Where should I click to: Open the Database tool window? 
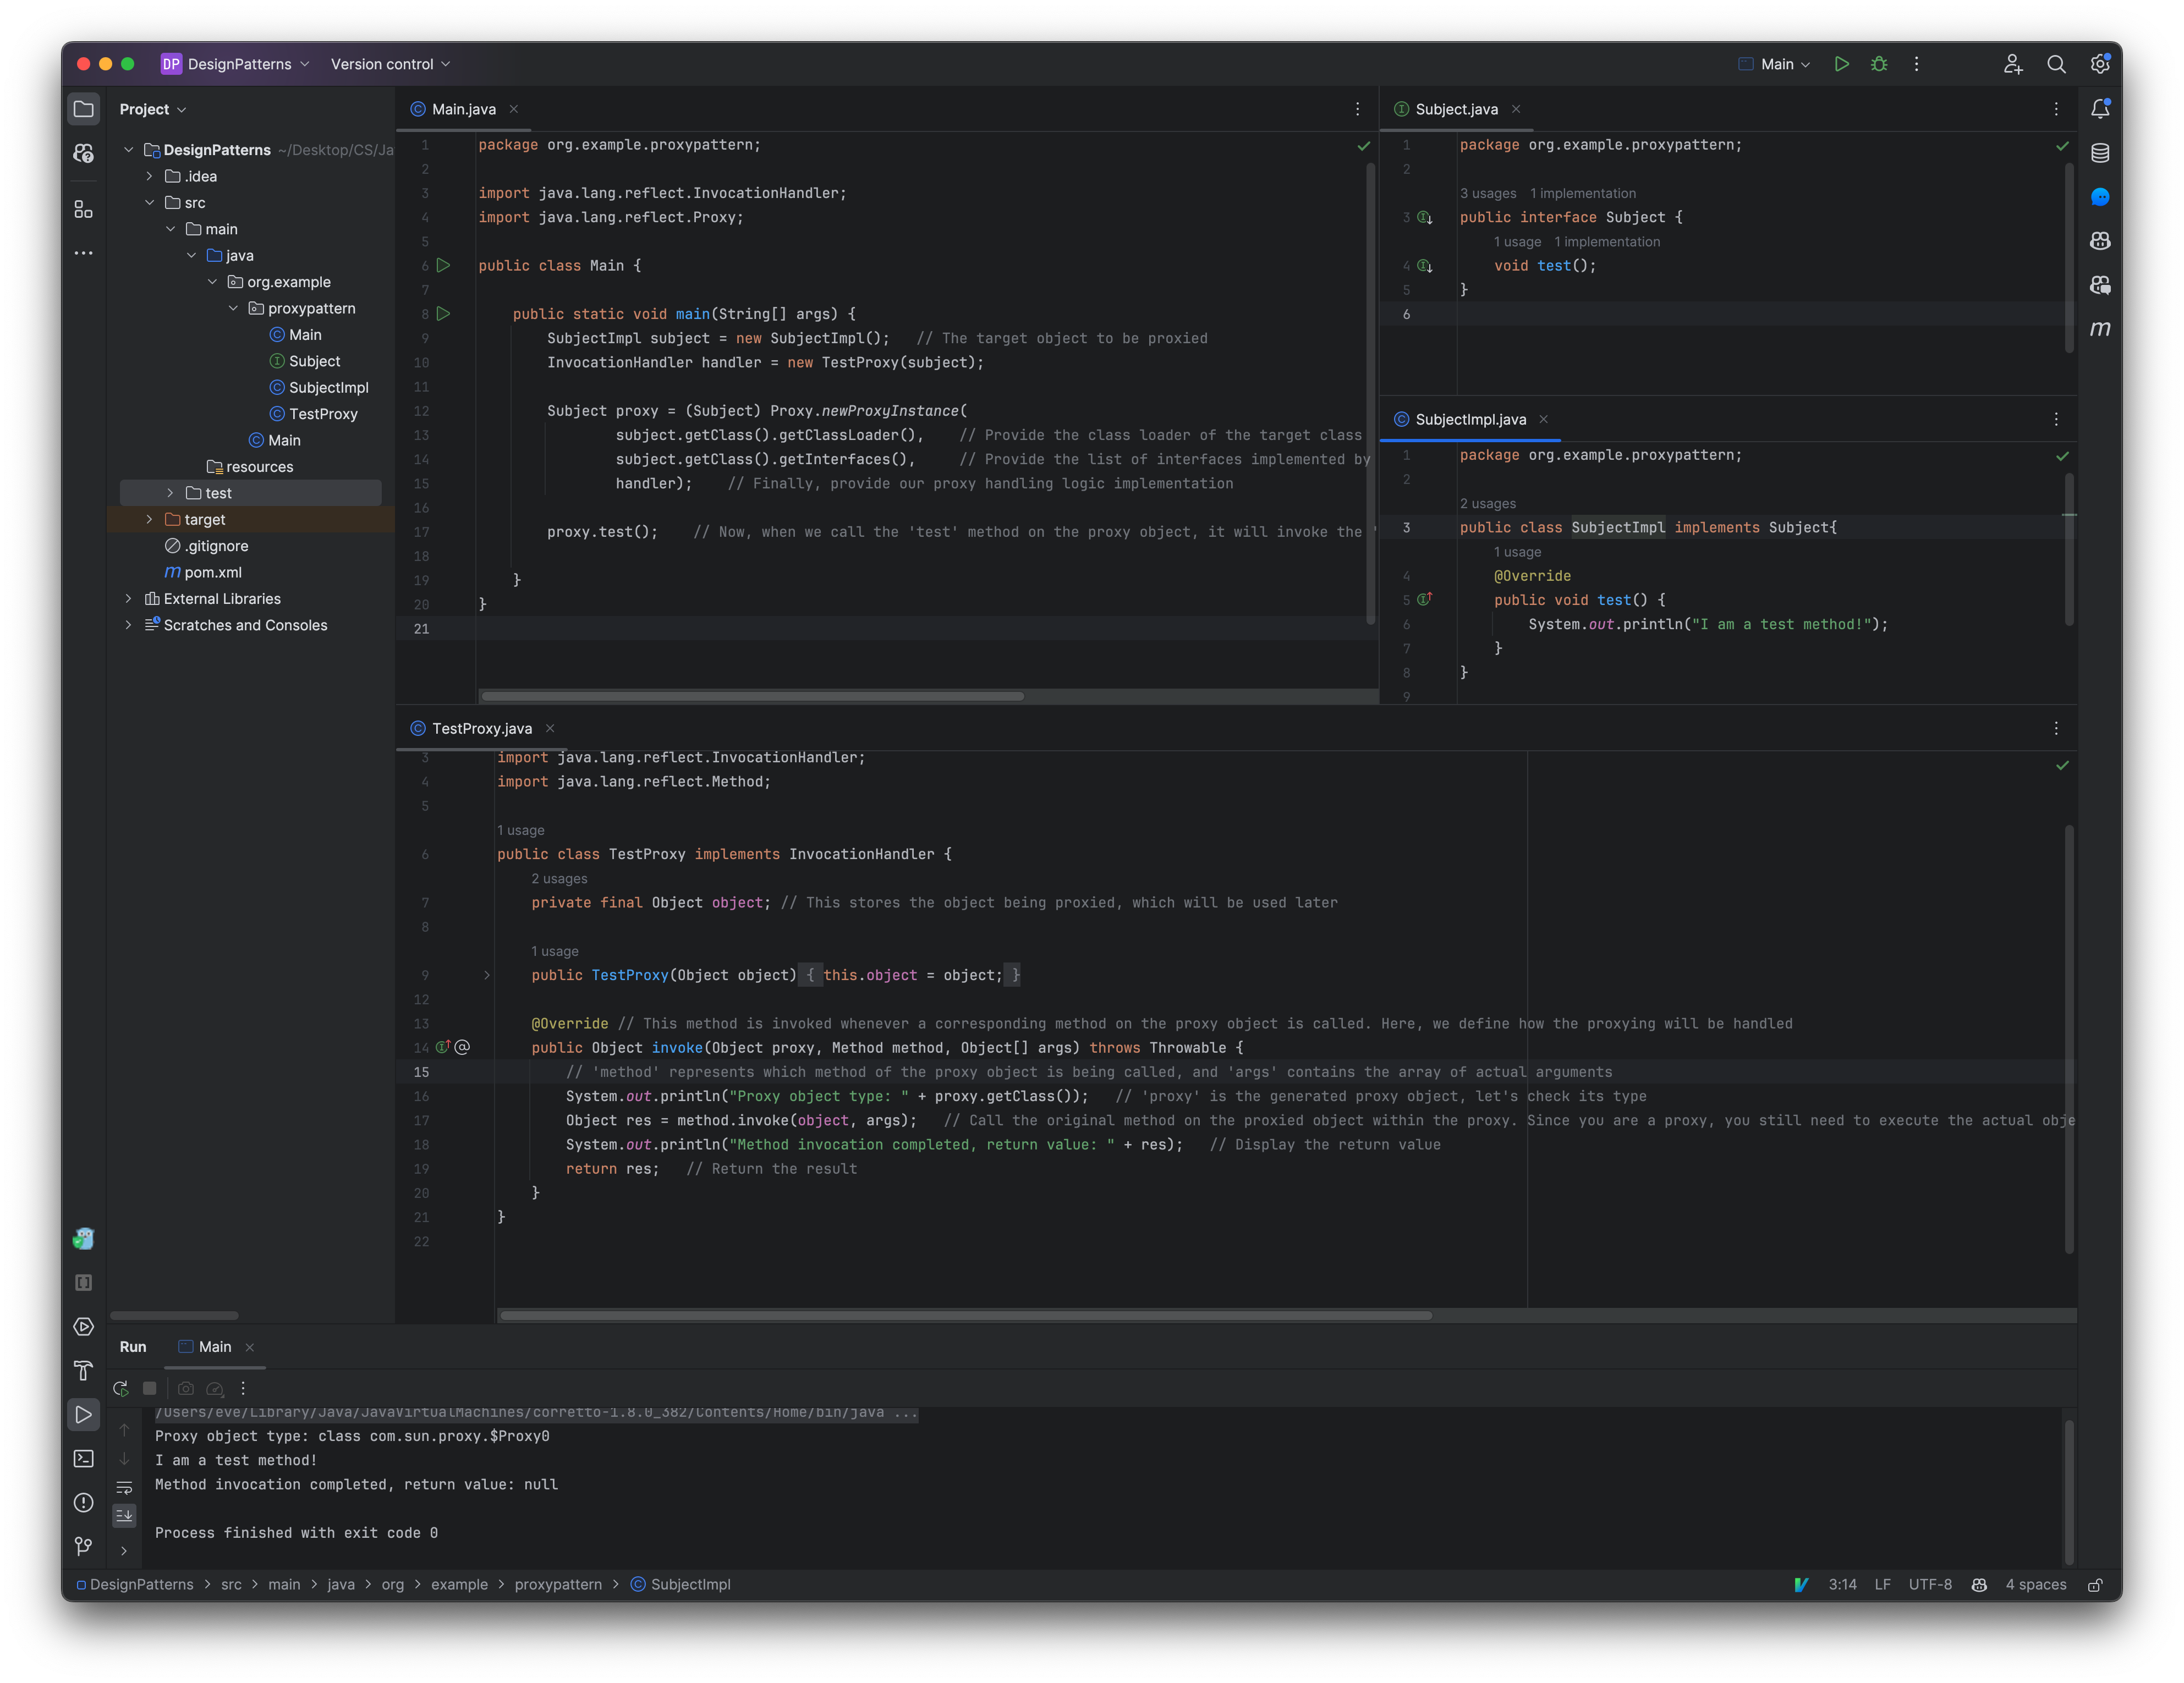2100,152
